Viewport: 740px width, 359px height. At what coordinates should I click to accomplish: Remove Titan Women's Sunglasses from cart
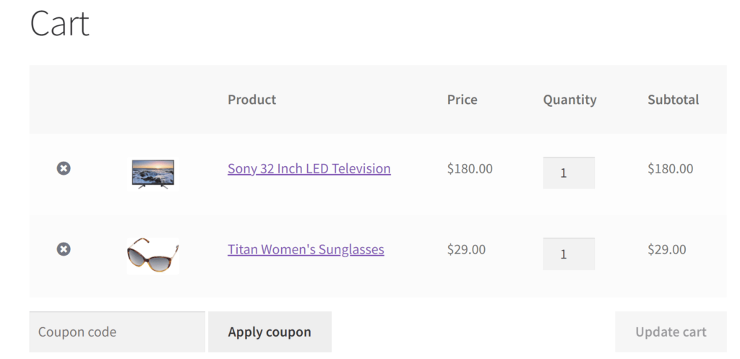[64, 249]
